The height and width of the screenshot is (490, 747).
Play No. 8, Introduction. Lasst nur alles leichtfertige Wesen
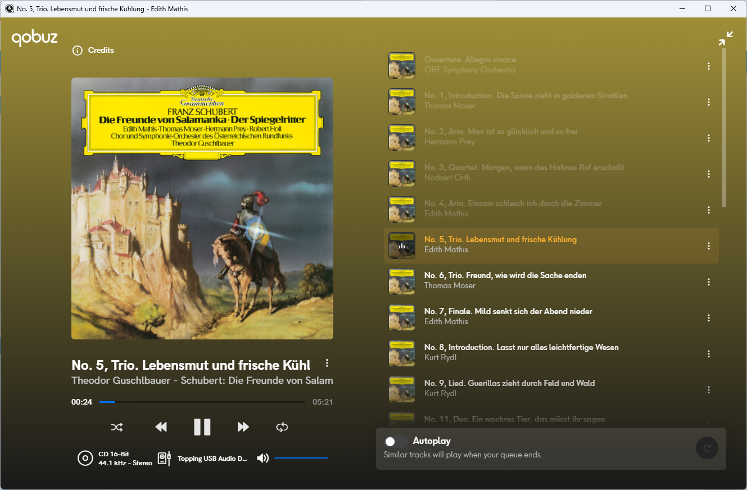522,347
